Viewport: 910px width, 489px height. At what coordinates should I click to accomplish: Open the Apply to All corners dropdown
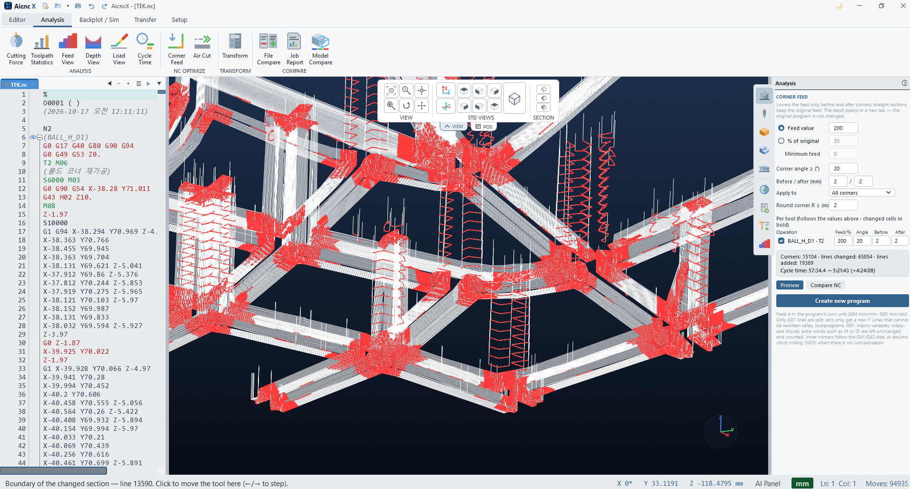tap(861, 193)
